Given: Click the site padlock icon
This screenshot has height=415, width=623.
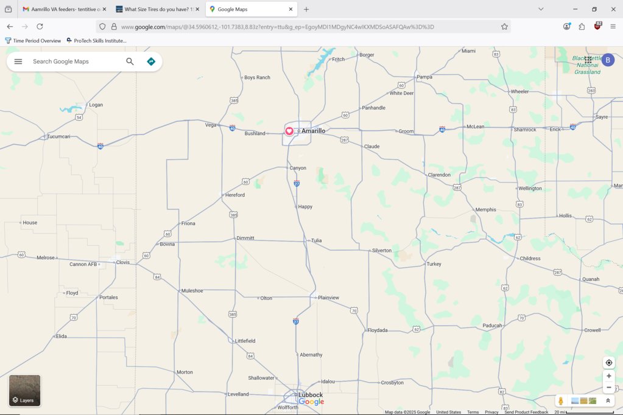Looking at the screenshot, I should [x=114, y=27].
